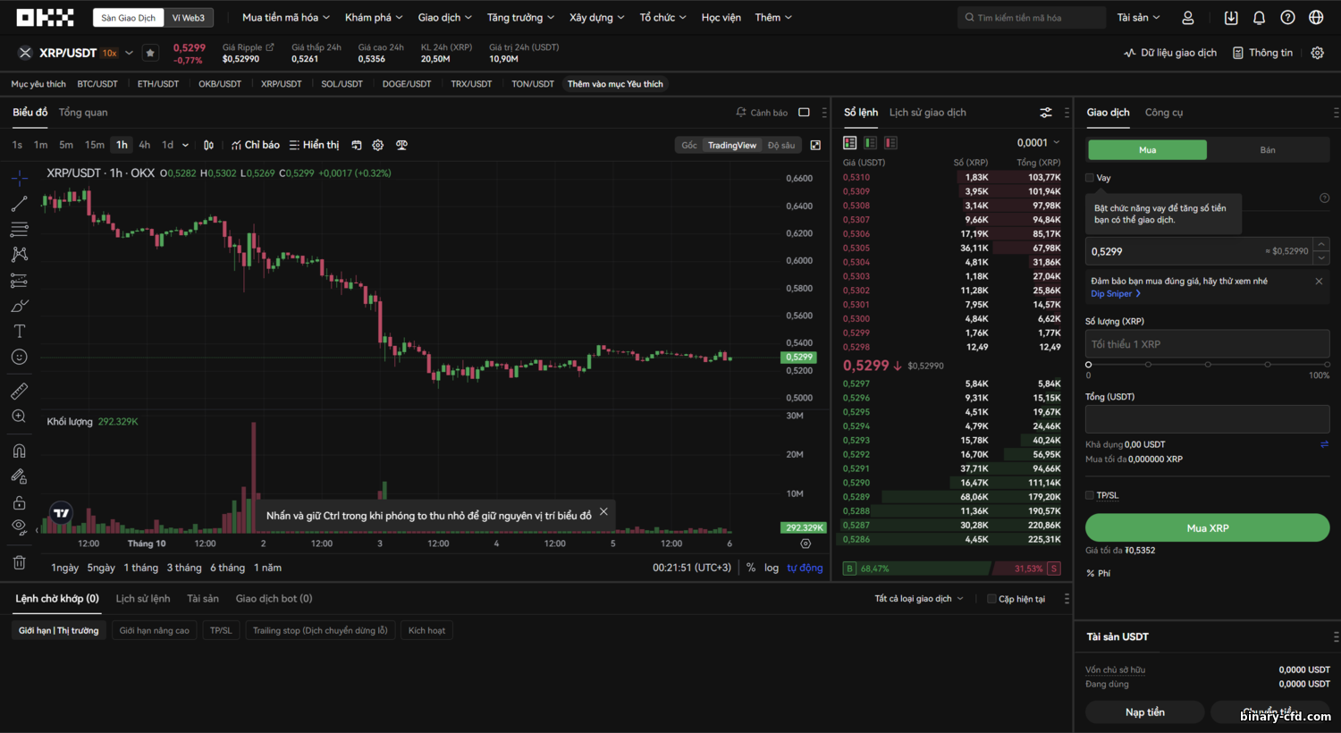1341x733 pixels.
Task: Open the 0,0001 price precision dropdown
Action: coord(1038,143)
